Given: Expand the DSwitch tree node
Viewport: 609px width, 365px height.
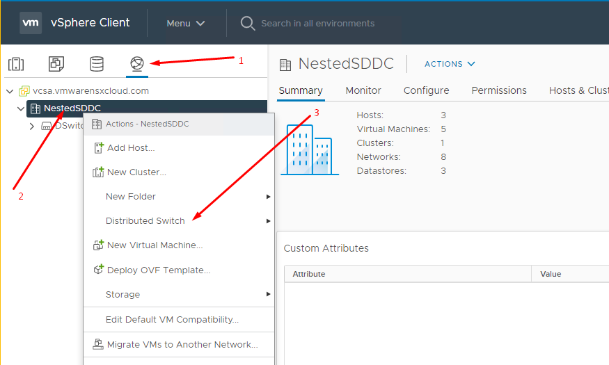Looking at the screenshot, I should pos(32,126).
